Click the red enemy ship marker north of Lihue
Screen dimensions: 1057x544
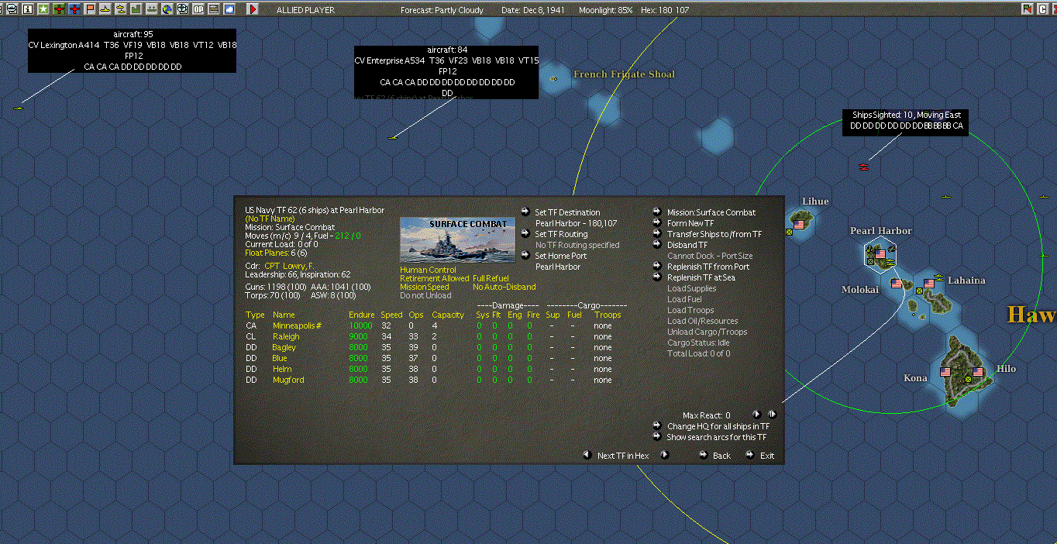pos(864,166)
